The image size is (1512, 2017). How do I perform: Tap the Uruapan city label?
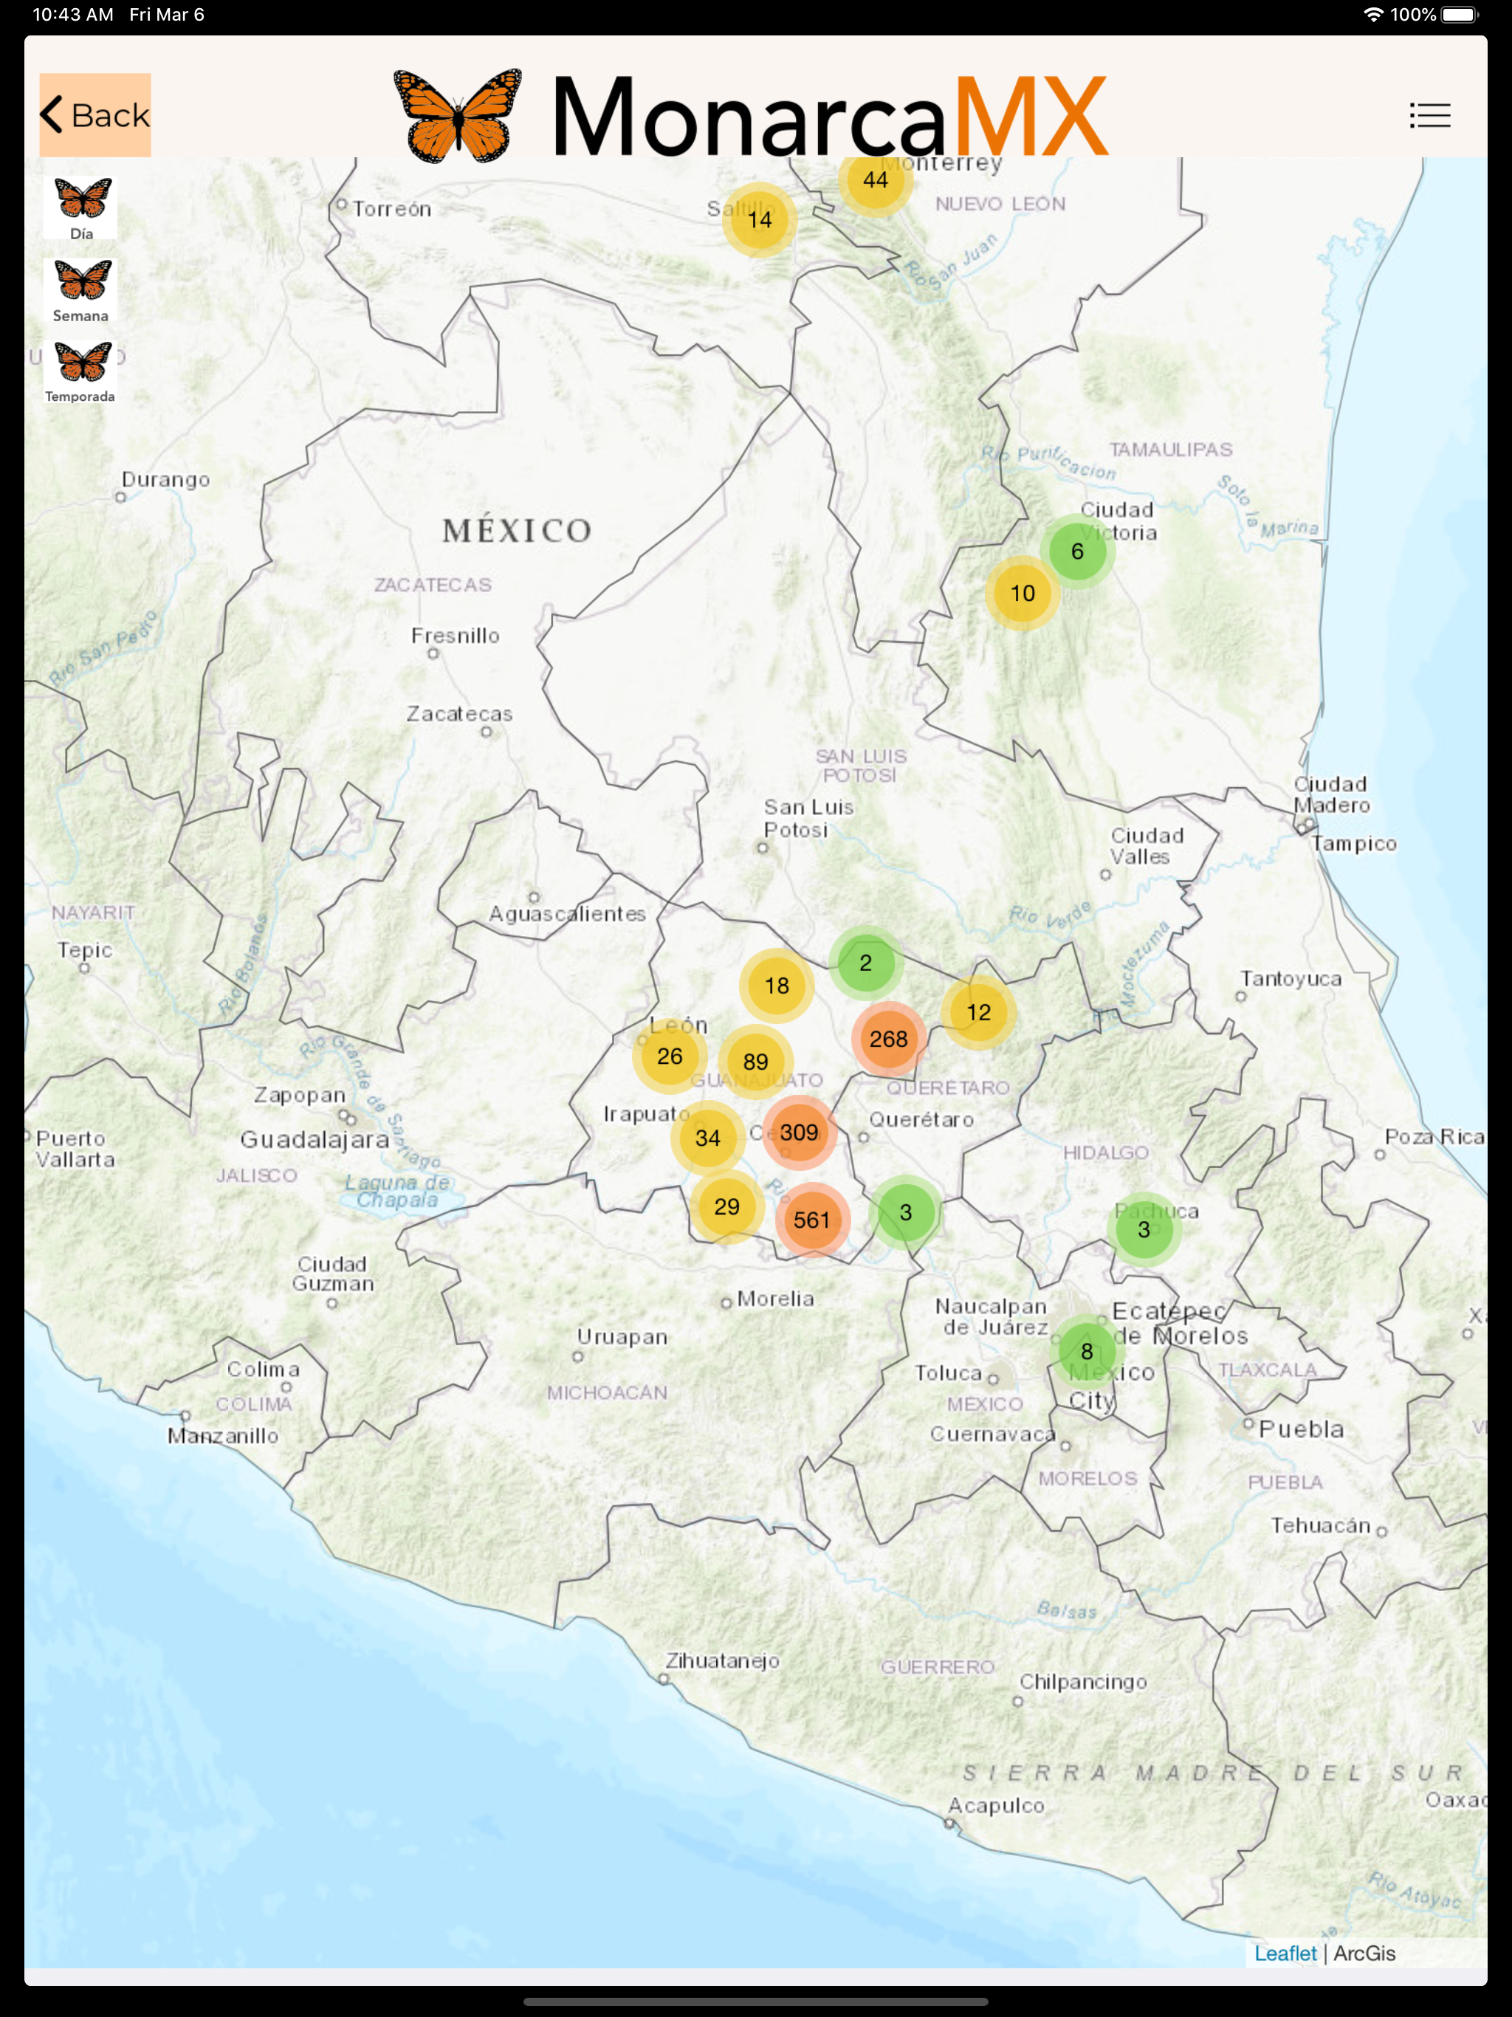(622, 1336)
